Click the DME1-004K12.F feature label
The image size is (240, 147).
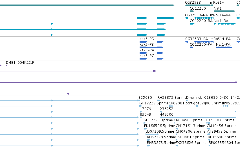click(x=20, y=63)
